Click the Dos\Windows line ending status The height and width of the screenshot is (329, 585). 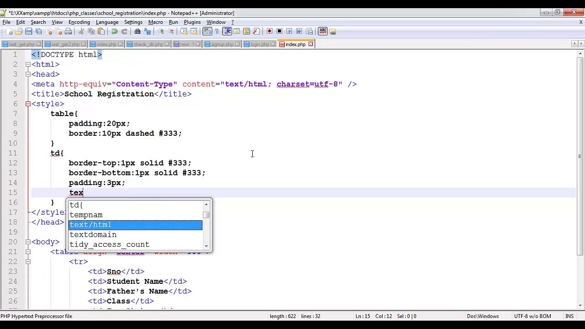coord(483,316)
